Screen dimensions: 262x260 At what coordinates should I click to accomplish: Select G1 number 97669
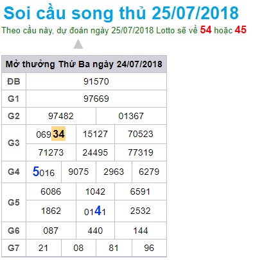[x=96, y=99]
